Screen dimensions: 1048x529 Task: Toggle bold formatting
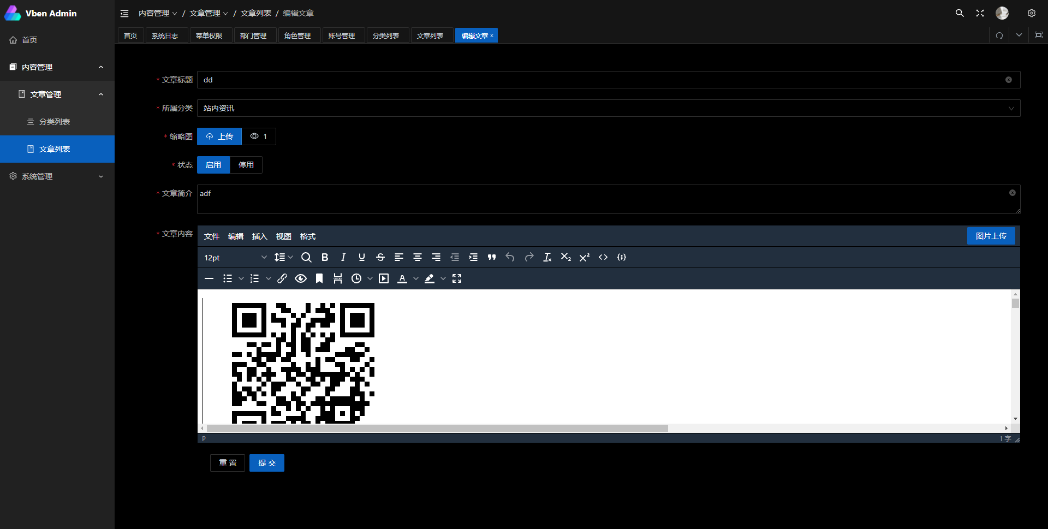pyautogui.click(x=325, y=257)
